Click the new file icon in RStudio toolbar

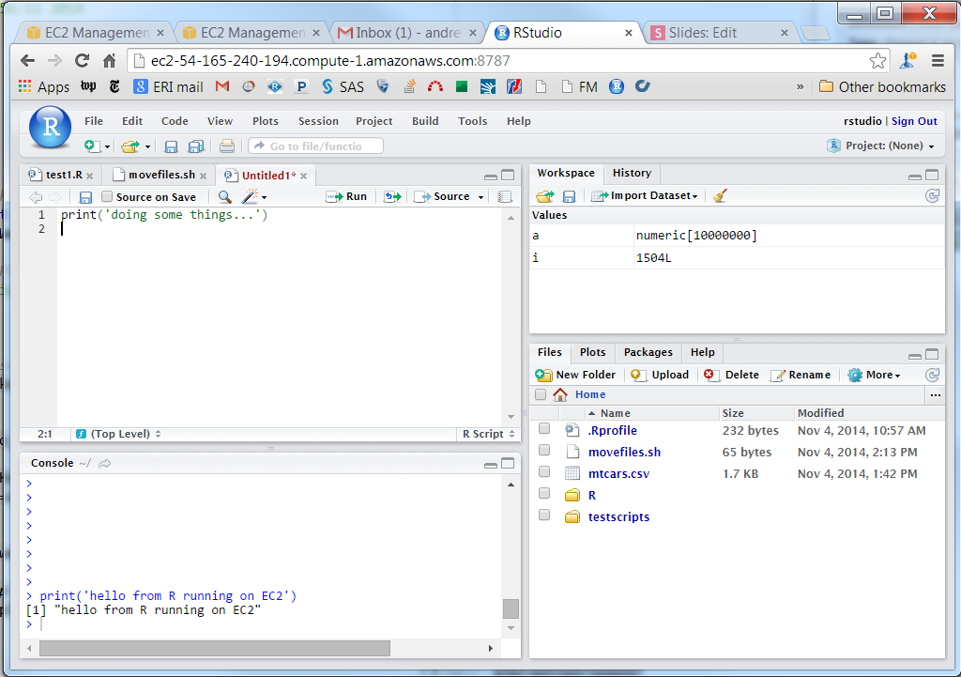coord(92,146)
